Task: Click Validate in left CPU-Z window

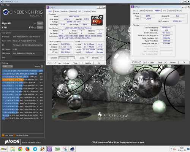Action: tap(88, 63)
